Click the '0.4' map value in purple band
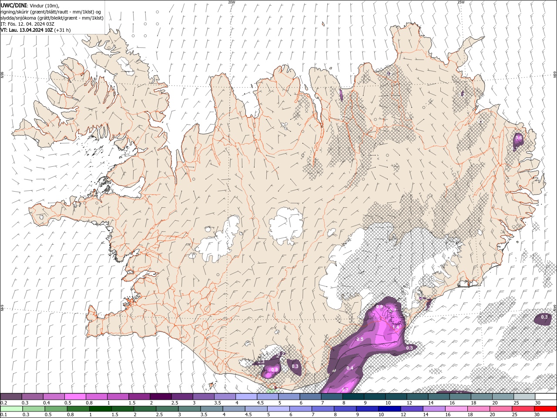The width and height of the screenshot is (557, 418). pyautogui.click(x=350, y=368)
